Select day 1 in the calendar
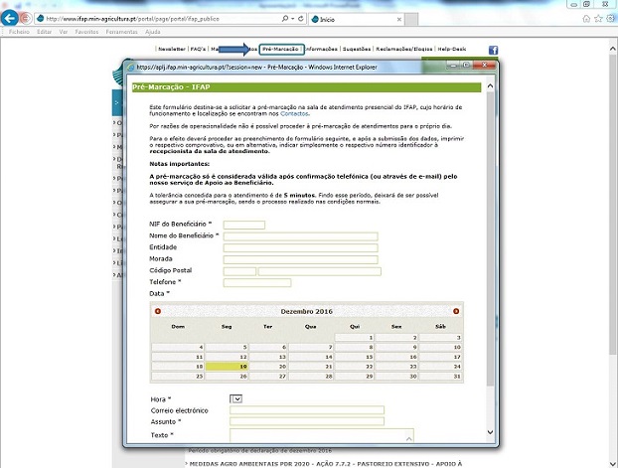 (354, 338)
